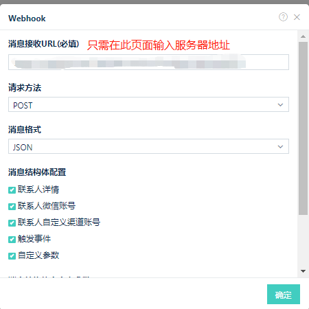Image resolution: width=309 pixels, height=309 pixels.
Task: Click the scrollbar up arrow
Action: point(304,36)
